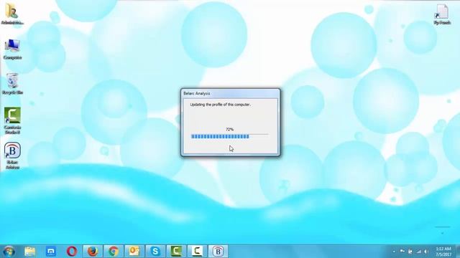
Task: Launch Camtasia Studio 8 desktop shortcut
Action: (12, 120)
